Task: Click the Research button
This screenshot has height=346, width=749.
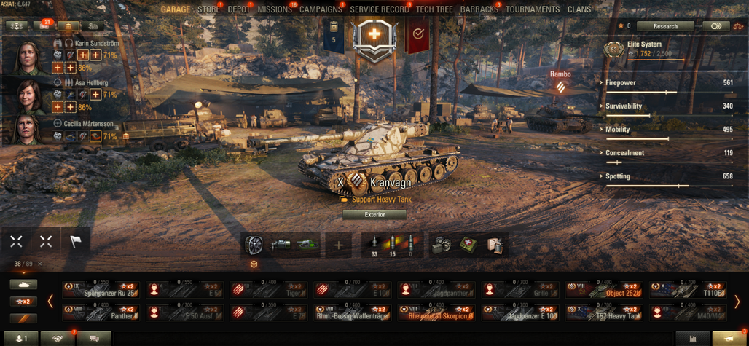Action: pyautogui.click(x=665, y=26)
